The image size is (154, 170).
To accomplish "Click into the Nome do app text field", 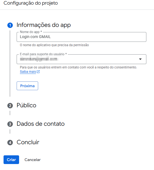I will point(81,37).
